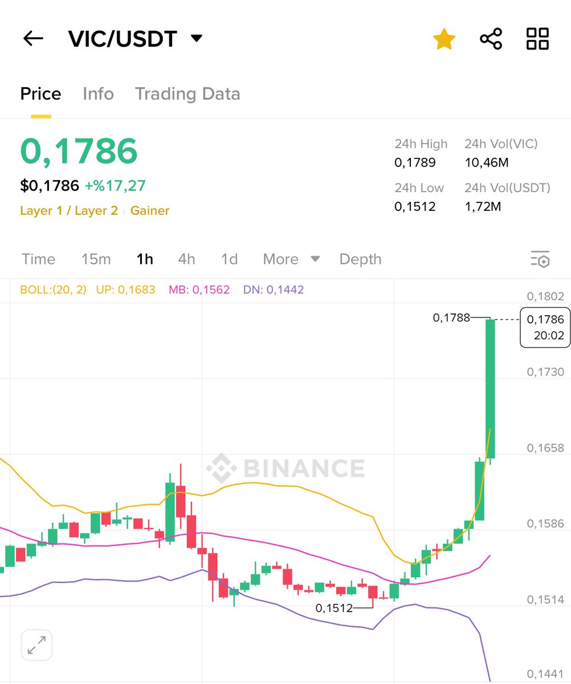Expand chart to fullscreen

tap(37, 645)
